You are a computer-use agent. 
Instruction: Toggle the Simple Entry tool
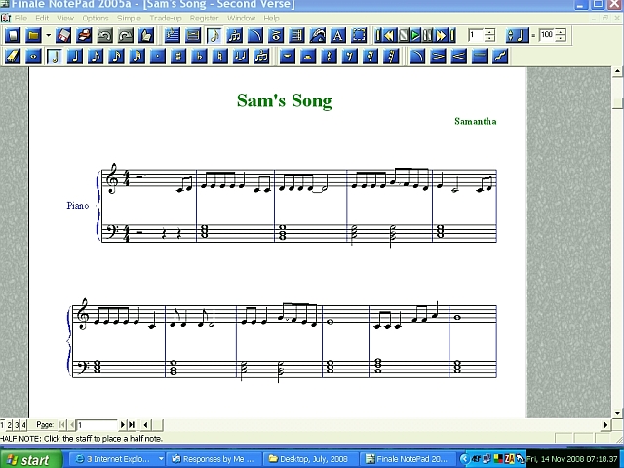point(214,35)
